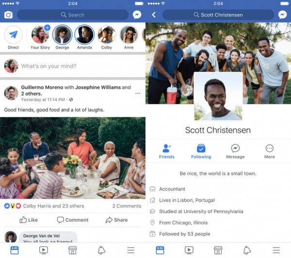This screenshot has width=291, height=258.
Task: Share the good friends, good food post
Action: (x=116, y=220)
